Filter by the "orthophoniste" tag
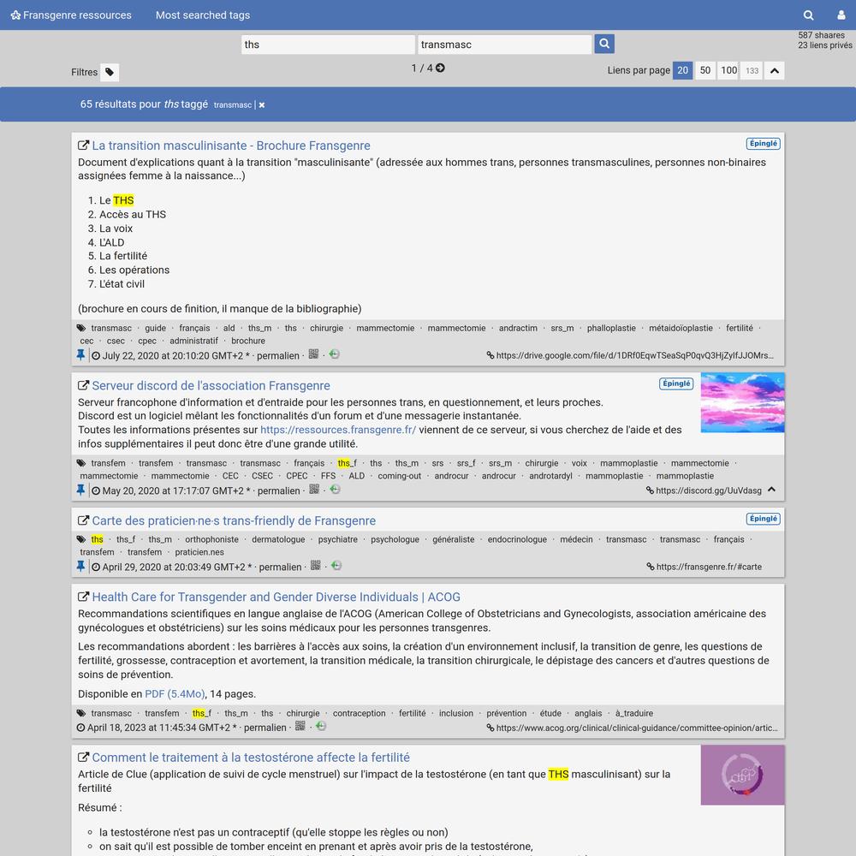Image resolution: width=856 pixels, height=856 pixels. tap(211, 539)
